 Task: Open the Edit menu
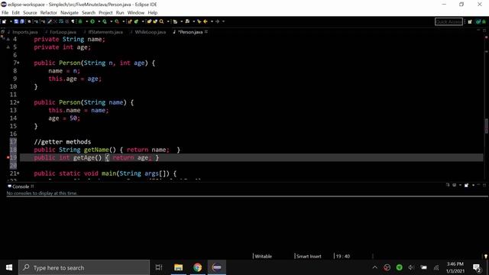[x=15, y=13]
